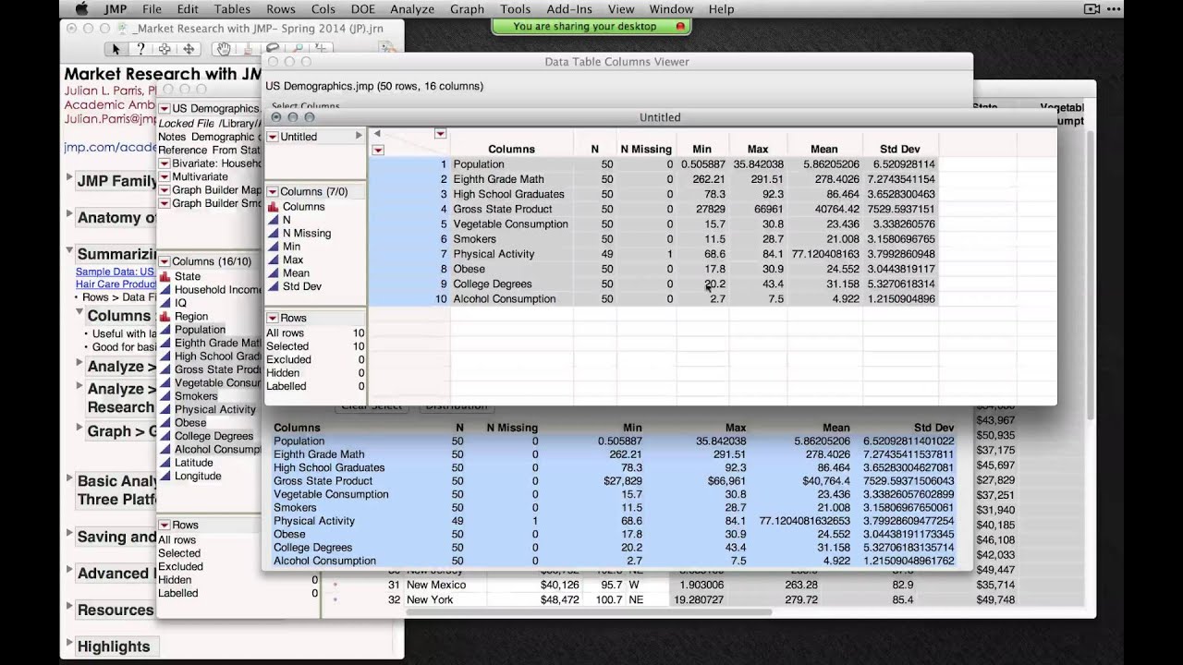Click the Latitude column triangle icon
Image resolution: width=1183 pixels, height=665 pixels.
pos(165,463)
